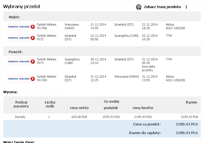Select the 'Dorosły' passenger row
This screenshot has height=143, width=203.
point(102,117)
